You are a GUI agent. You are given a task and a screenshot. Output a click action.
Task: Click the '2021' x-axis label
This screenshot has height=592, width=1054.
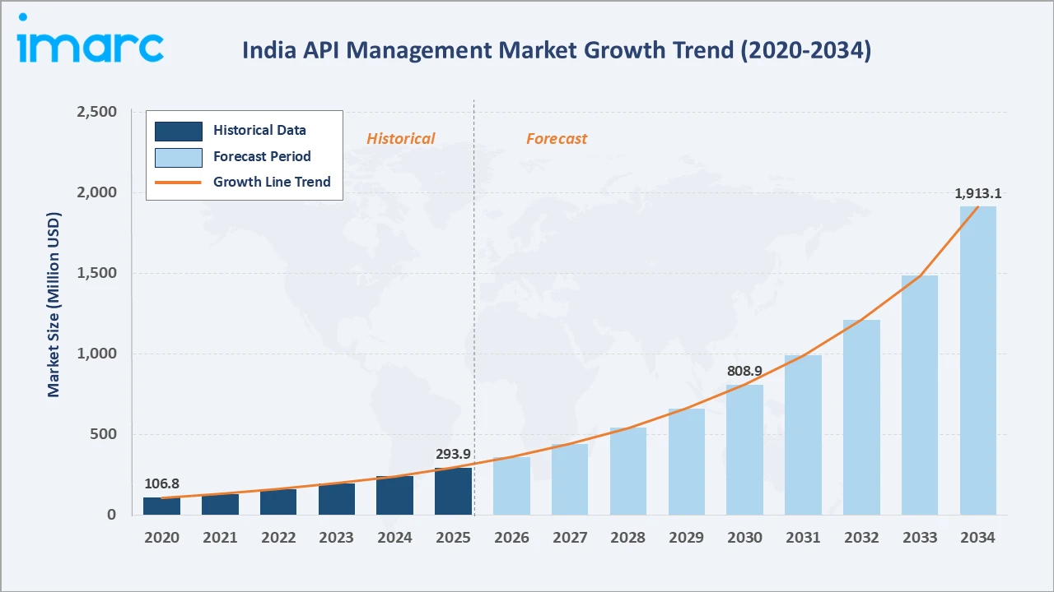[x=220, y=538]
